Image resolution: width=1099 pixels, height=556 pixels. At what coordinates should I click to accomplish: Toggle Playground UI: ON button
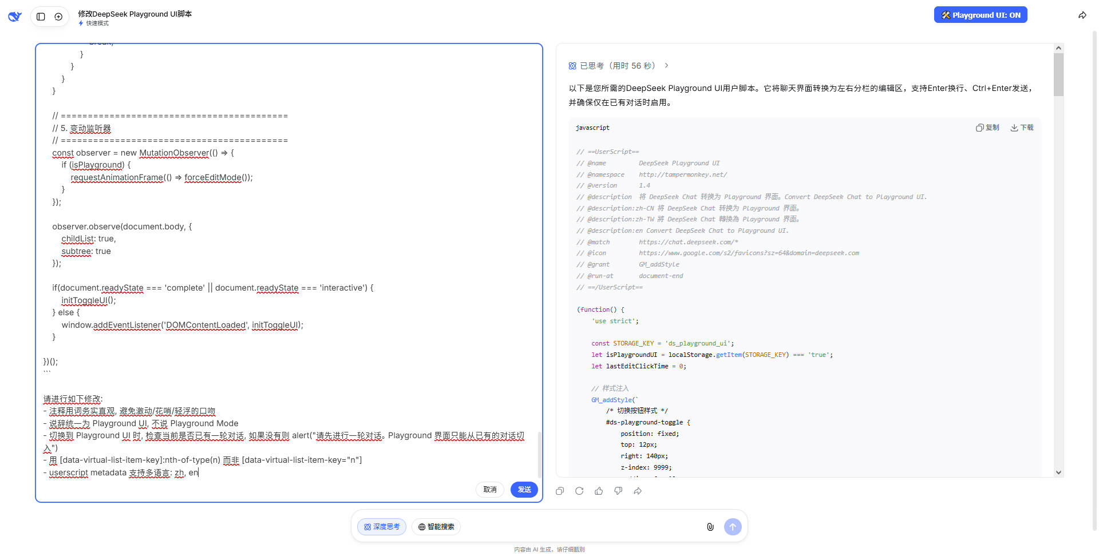pos(981,15)
